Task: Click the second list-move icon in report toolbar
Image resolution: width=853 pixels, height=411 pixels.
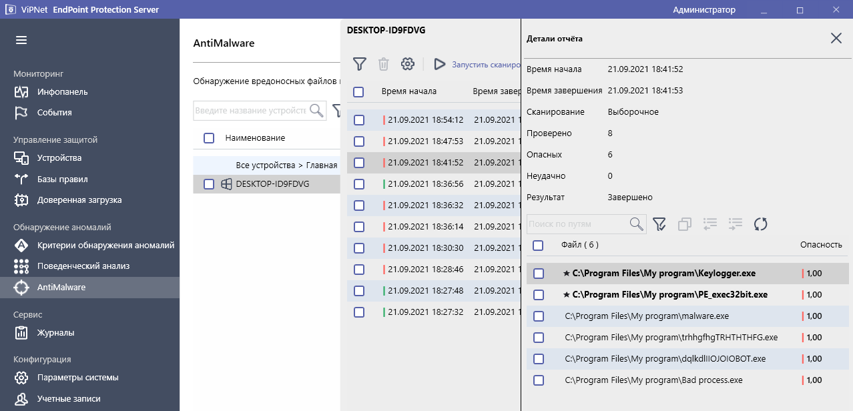Action: click(x=736, y=224)
